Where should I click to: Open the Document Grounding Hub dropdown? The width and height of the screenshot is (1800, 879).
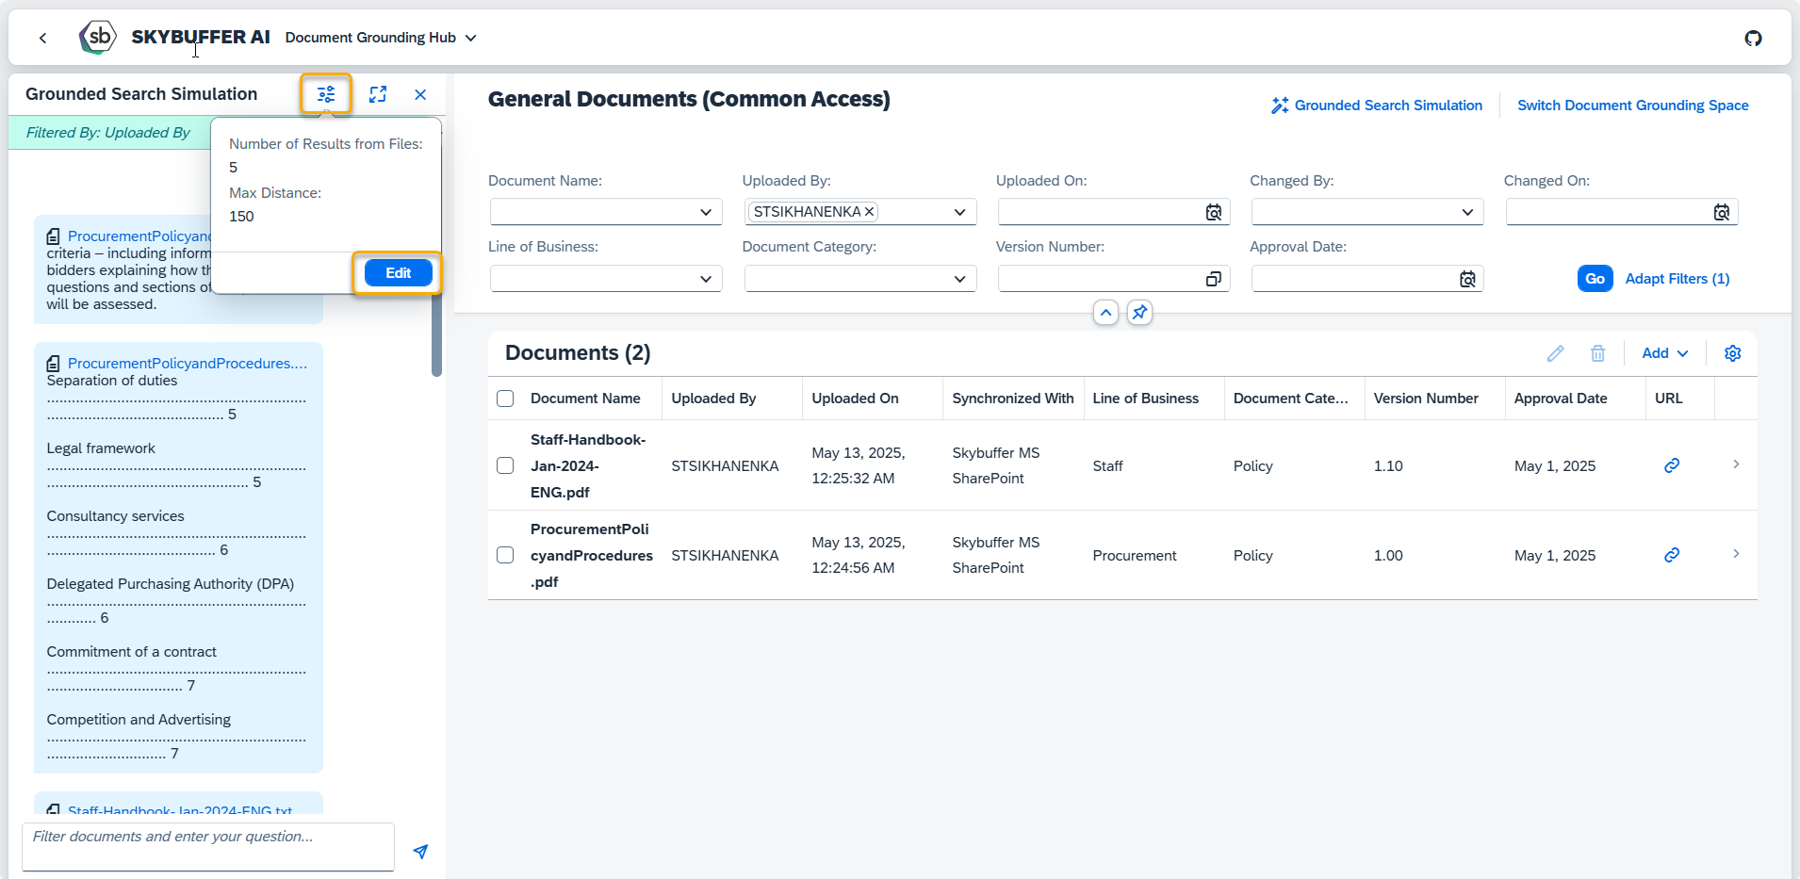click(x=381, y=38)
